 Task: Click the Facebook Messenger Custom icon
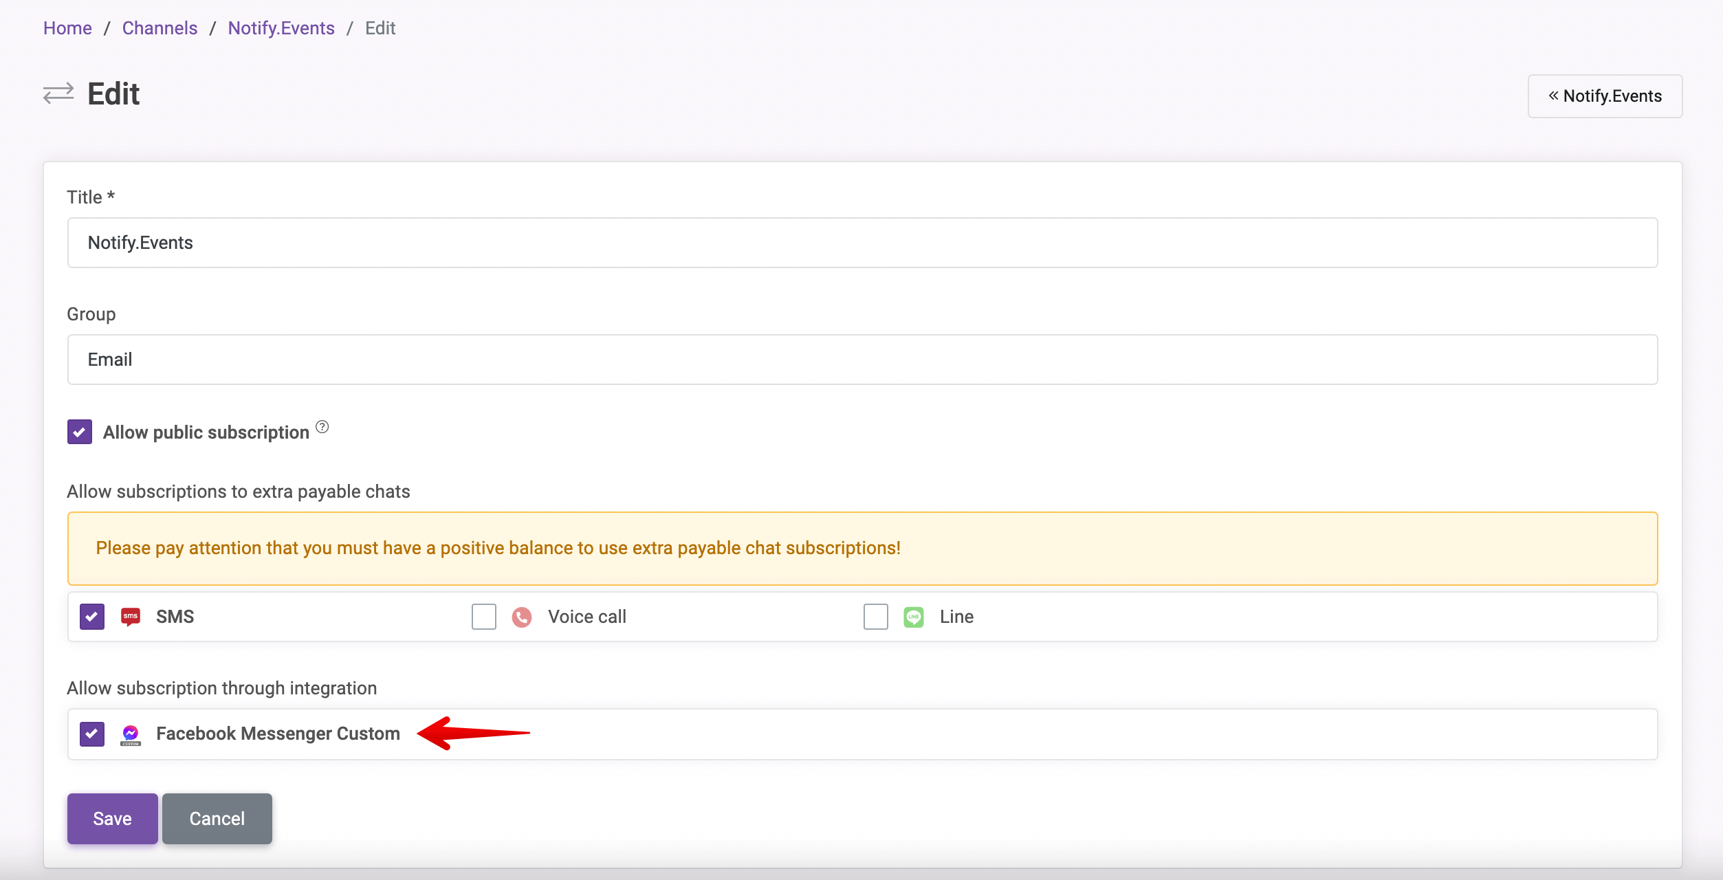pyautogui.click(x=130, y=733)
